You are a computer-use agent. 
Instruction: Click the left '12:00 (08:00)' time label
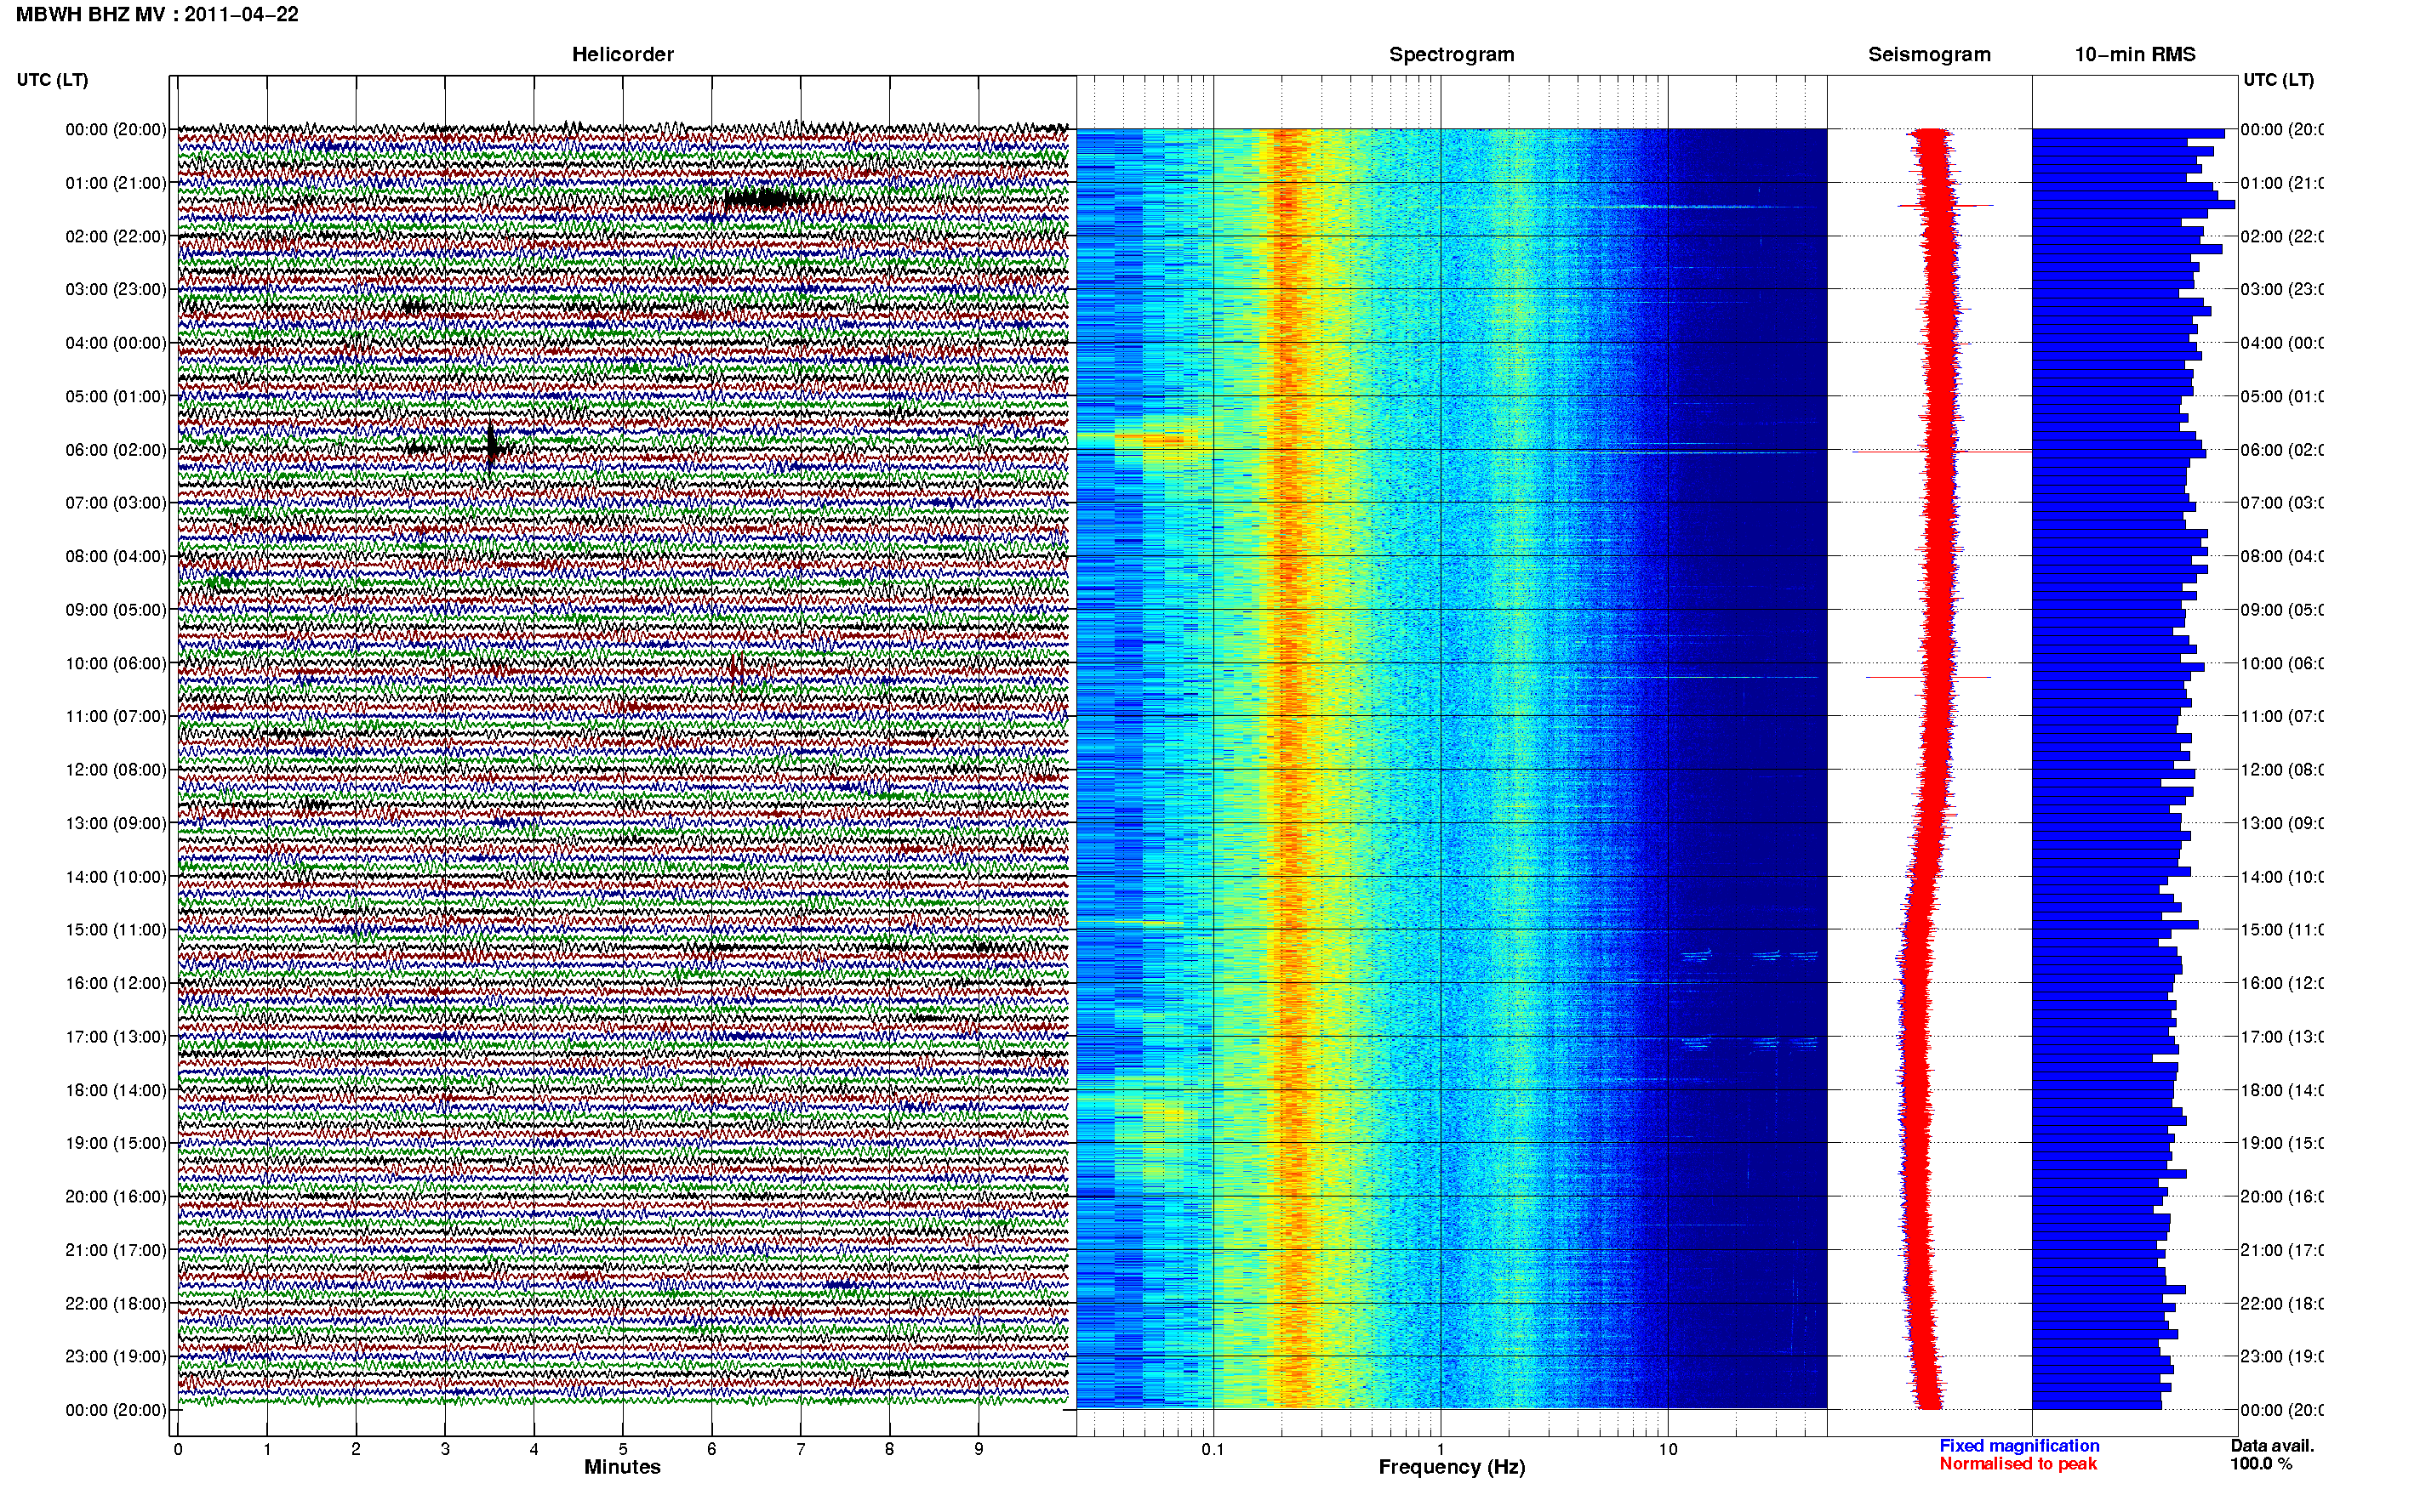pos(116,770)
